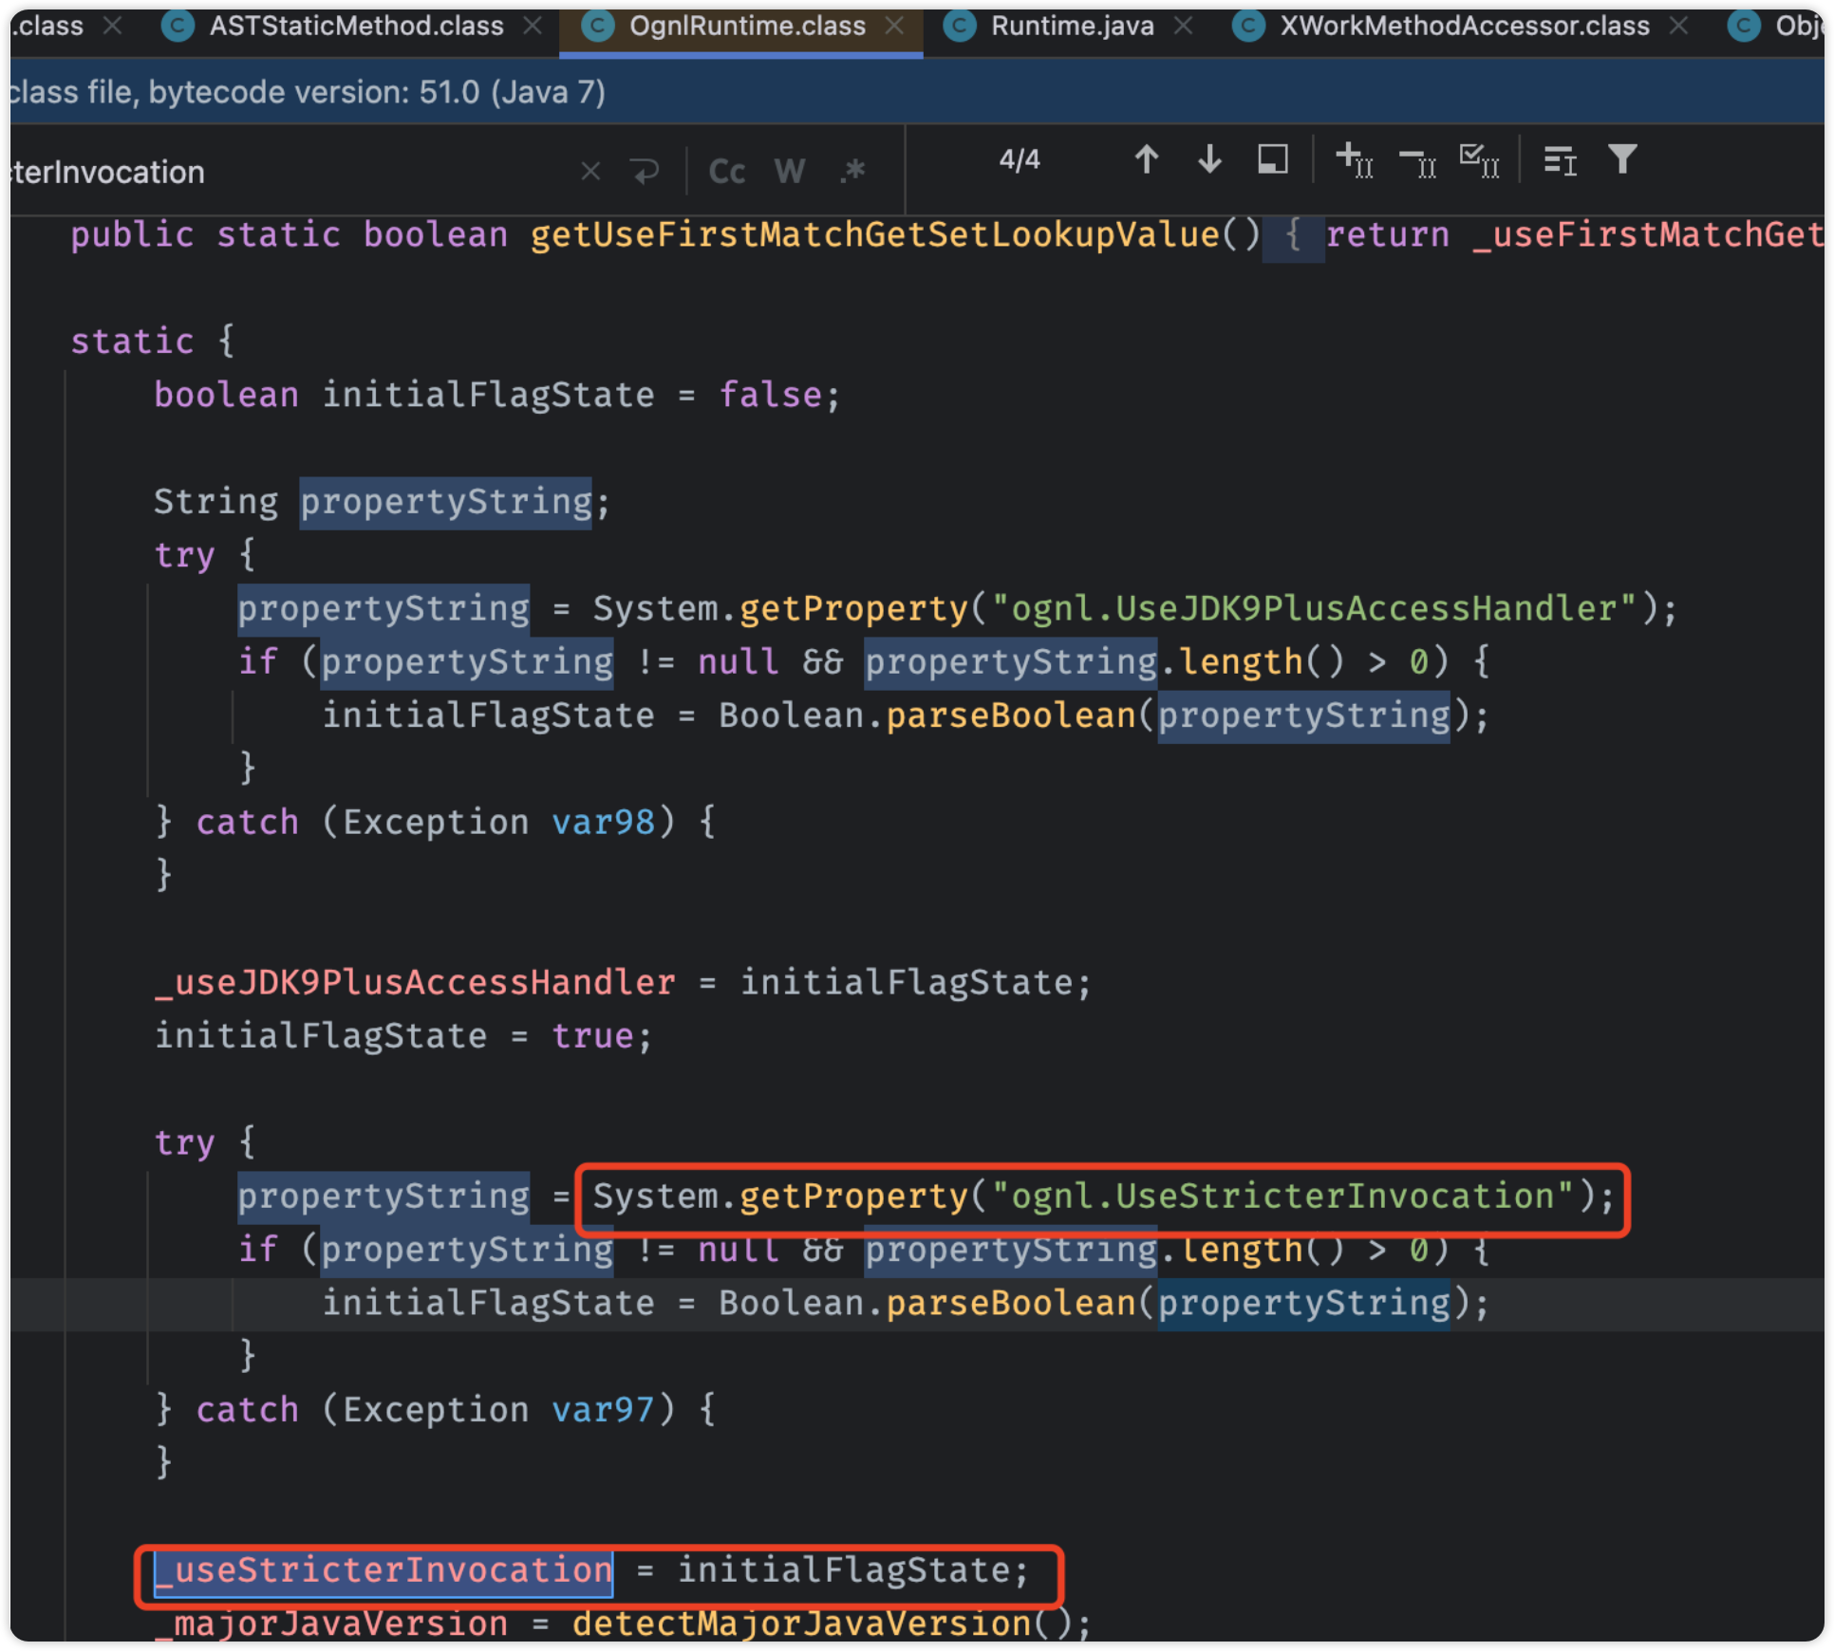Image resolution: width=1834 pixels, height=1651 pixels.
Task: Close the XWorkMethodAccessor.class tab
Action: [x=1678, y=27]
